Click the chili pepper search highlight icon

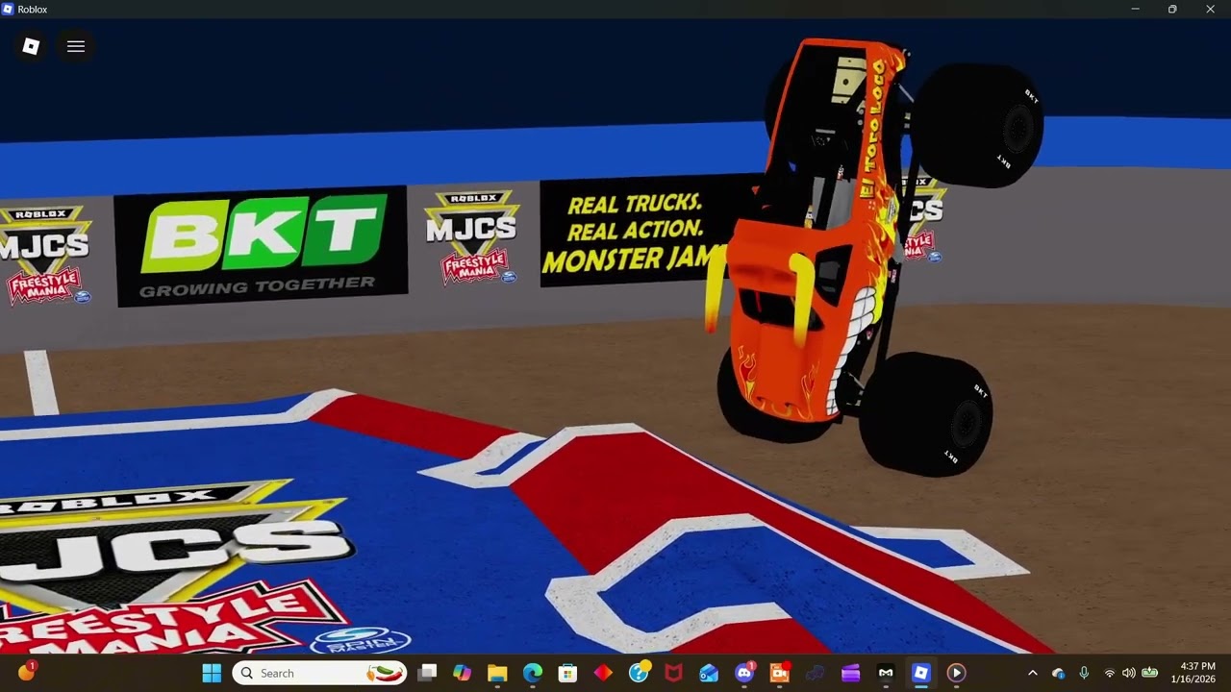point(385,673)
